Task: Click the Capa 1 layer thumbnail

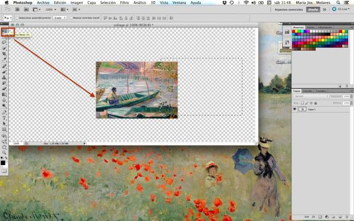Action: (x=302, y=109)
